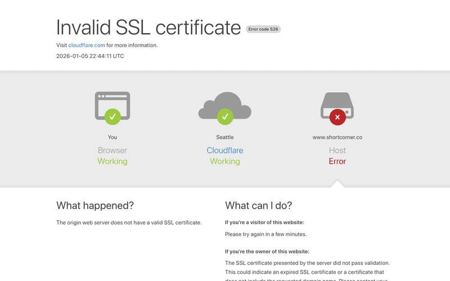Open the blue Cloudflare link under Seattle
The image size is (450, 281).
[225, 150]
